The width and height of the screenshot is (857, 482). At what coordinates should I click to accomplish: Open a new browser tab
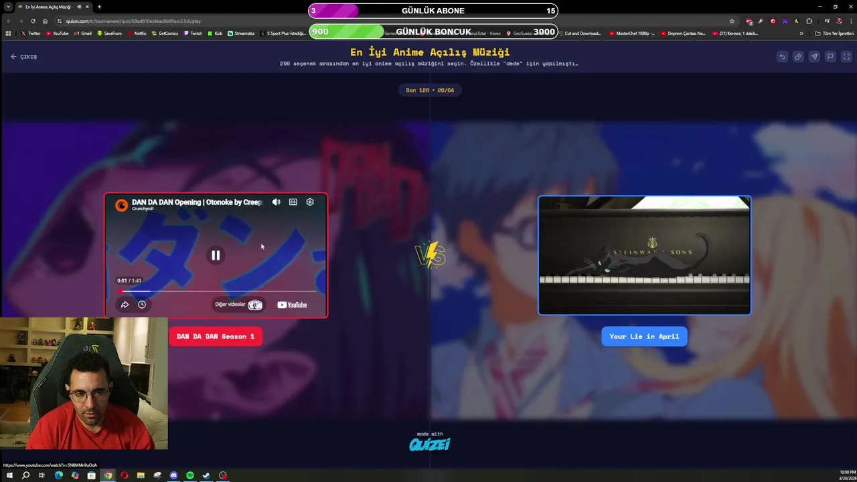pos(99,7)
